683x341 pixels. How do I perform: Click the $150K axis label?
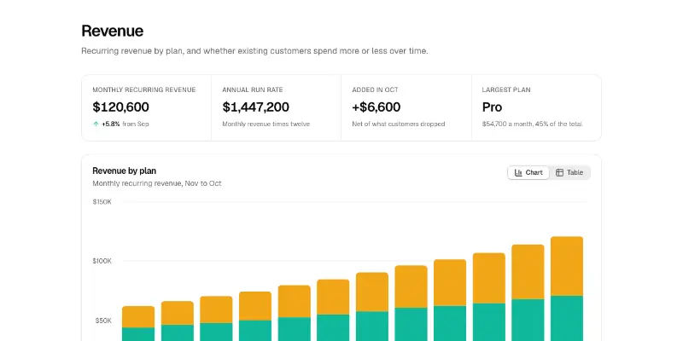[102, 202]
